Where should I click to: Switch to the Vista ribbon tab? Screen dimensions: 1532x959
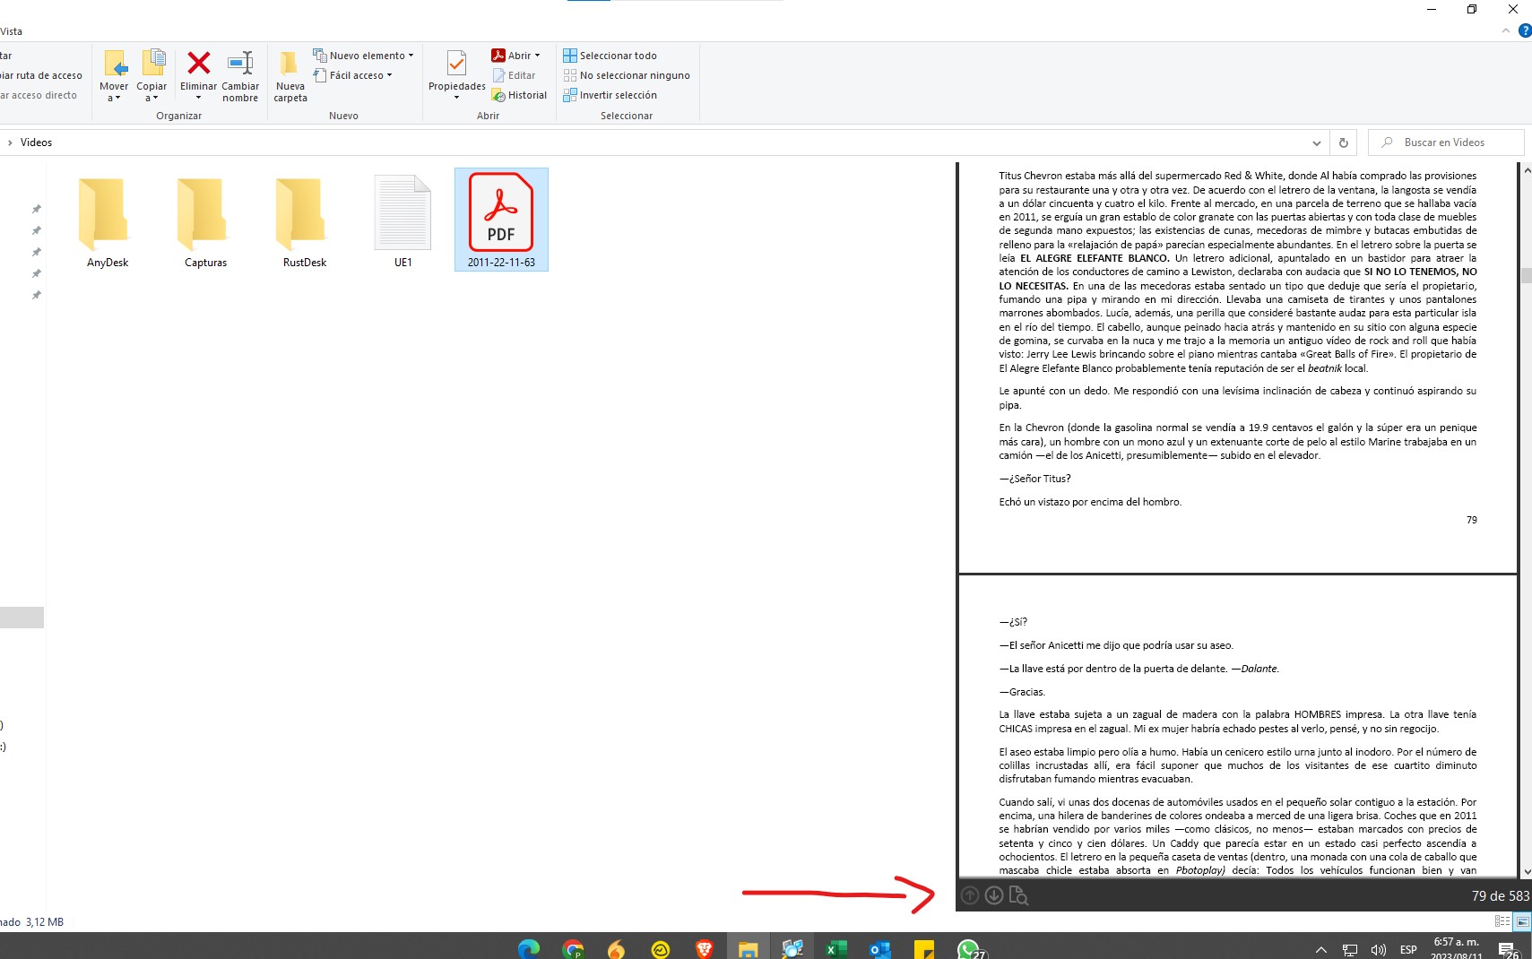tap(12, 30)
